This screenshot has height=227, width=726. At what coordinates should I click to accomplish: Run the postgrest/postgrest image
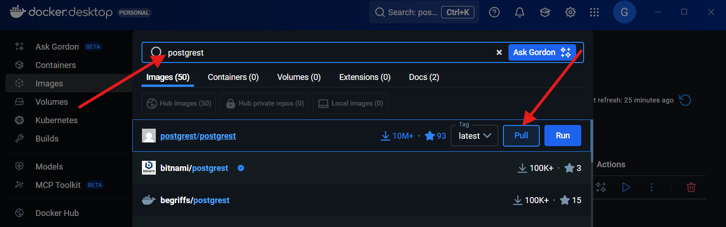coord(563,136)
